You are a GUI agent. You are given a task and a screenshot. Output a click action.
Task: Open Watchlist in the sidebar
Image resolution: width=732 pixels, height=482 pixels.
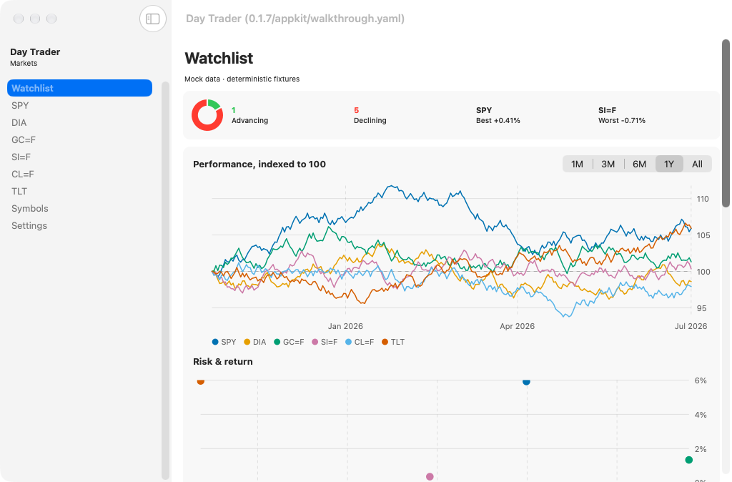pos(79,88)
